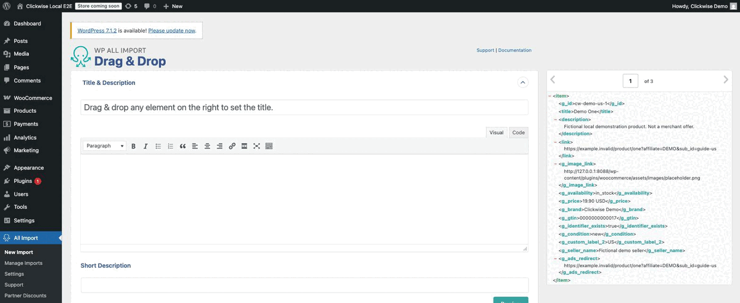This screenshot has width=740, height=303.
Task: Click the WordPress logo in admin bar
Action: tap(6, 6)
